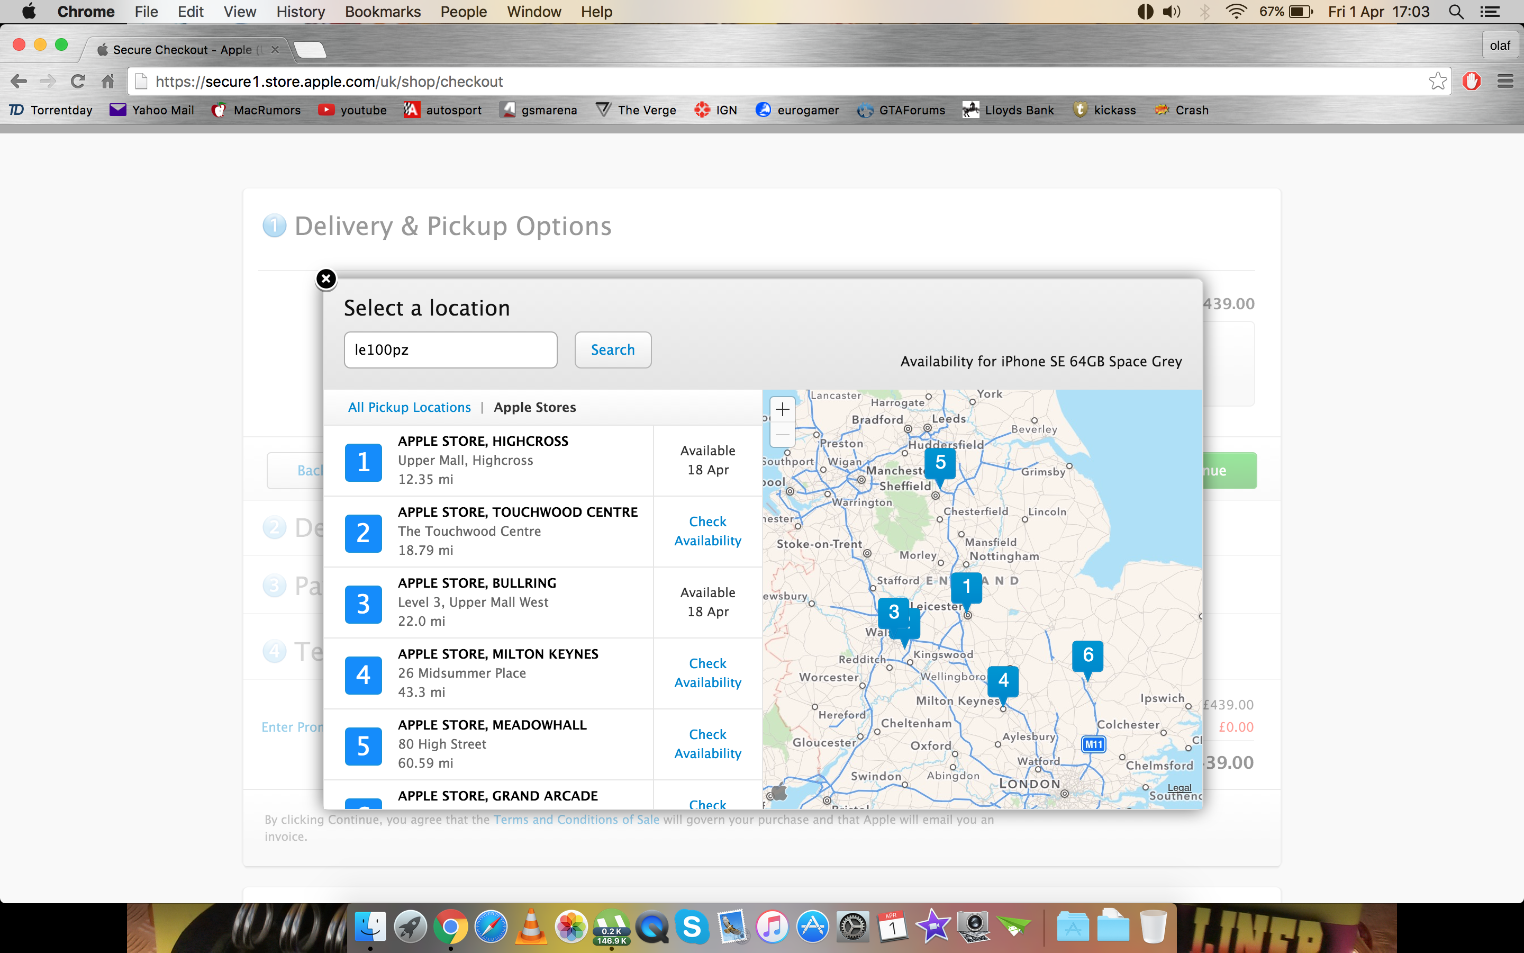Open VLC from the dock
The width and height of the screenshot is (1524, 953).
coord(531,926)
